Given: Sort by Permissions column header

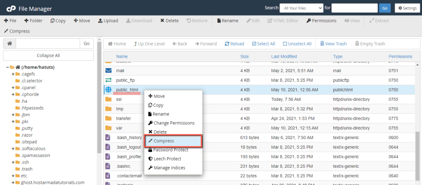Looking at the screenshot, I should [400, 56].
